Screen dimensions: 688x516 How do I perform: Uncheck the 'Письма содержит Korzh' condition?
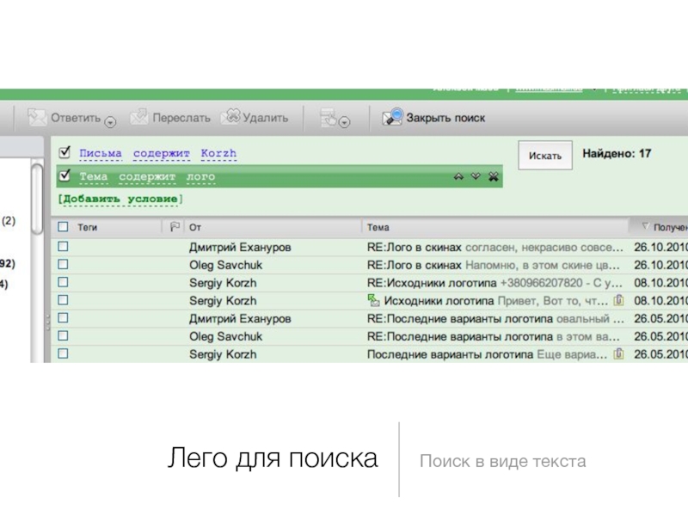pyautogui.click(x=64, y=153)
